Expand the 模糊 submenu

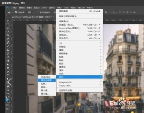(79, 50)
